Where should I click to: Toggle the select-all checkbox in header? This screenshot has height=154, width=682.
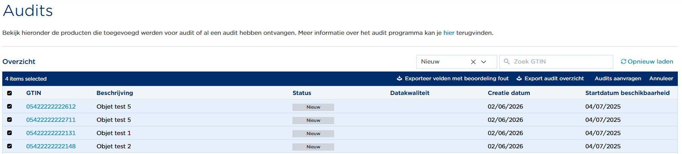(9, 93)
